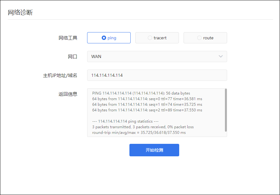Image resolution: width=280 pixels, height=195 pixels.
Task: Click the return info box scrollbar
Action: click(226, 110)
